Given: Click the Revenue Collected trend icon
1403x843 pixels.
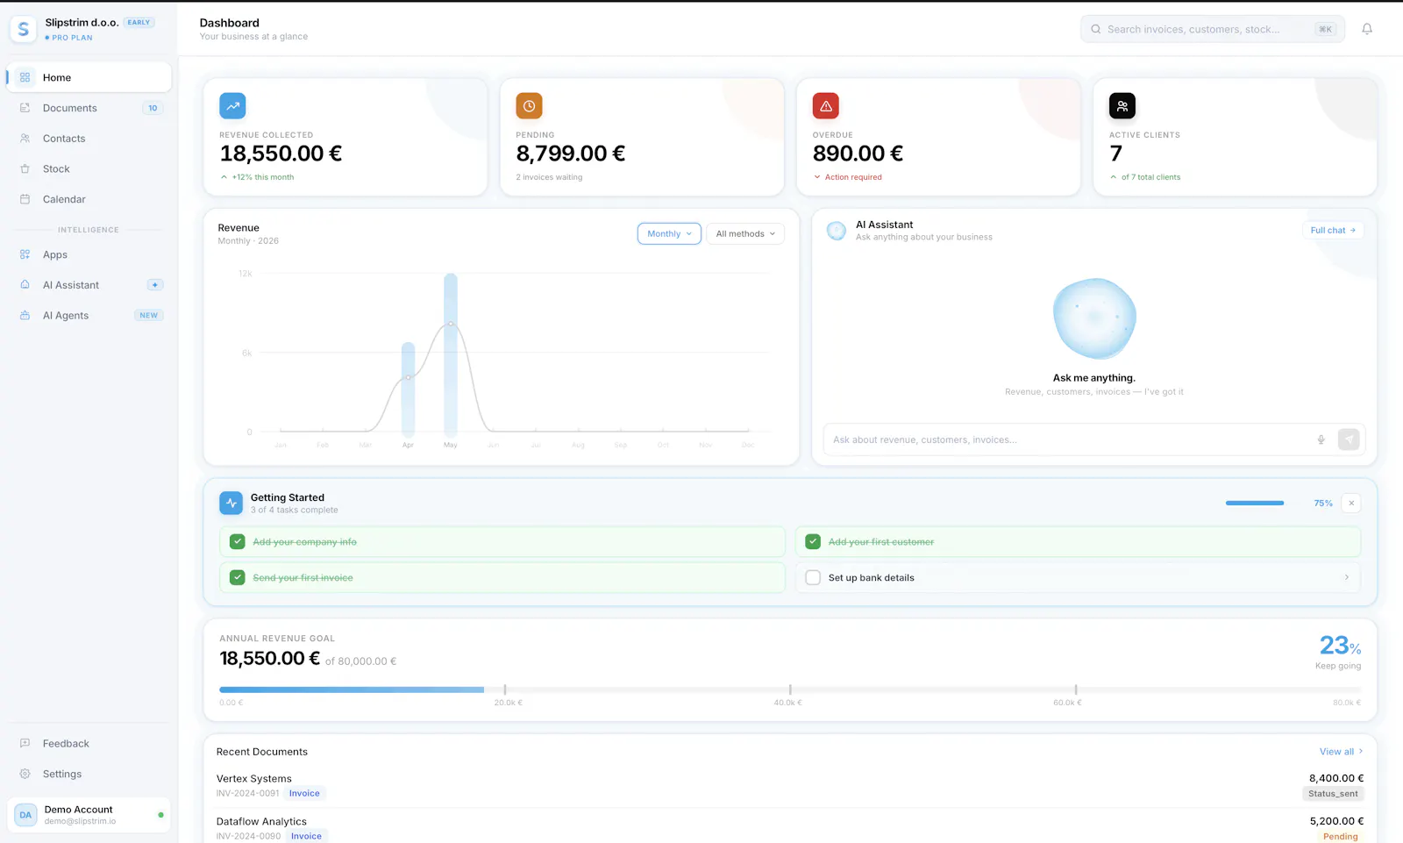Looking at the screenshot, I should tap(232, 106).
